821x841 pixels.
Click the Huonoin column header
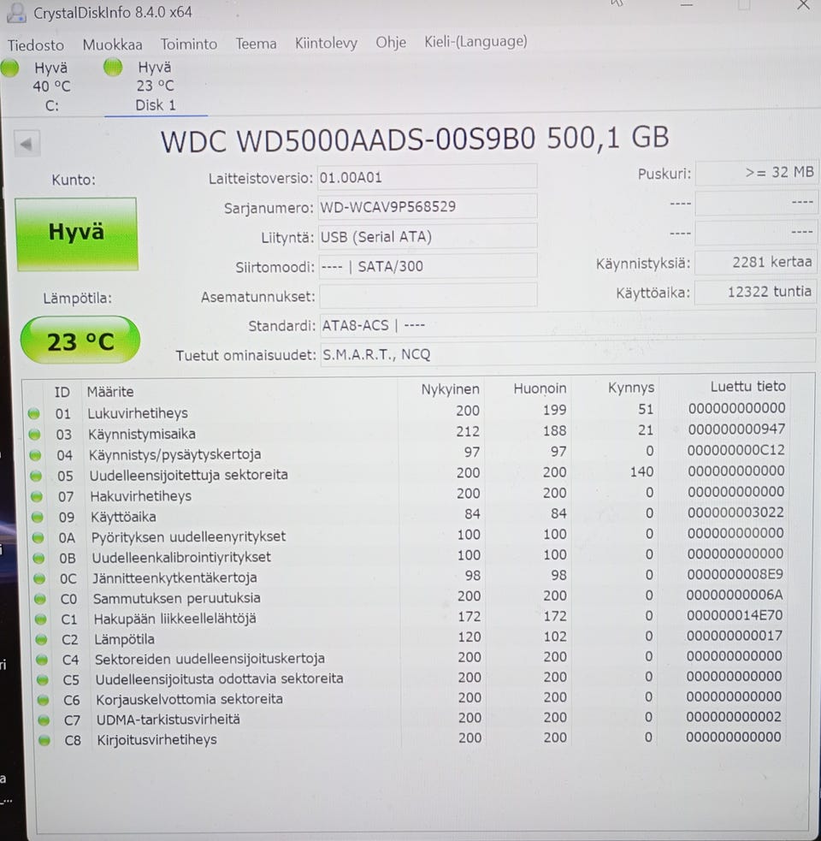pyautogui.click(x=540, y=388)
